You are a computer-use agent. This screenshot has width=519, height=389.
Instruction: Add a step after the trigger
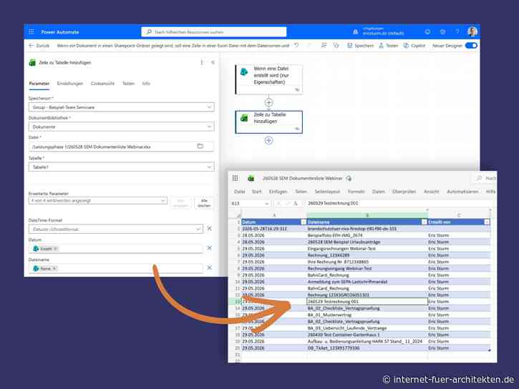pos(268,102)
